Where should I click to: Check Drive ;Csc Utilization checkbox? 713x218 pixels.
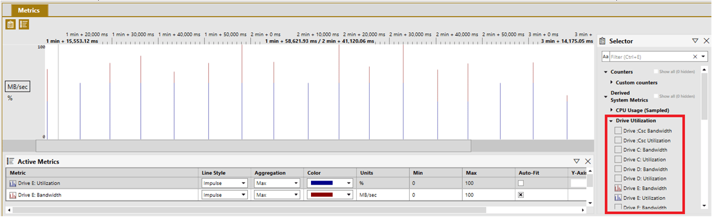coord(618,140)
